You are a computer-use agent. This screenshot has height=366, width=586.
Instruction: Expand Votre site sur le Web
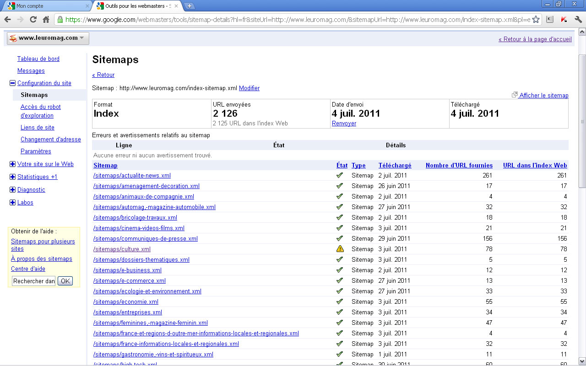tap(12, 164)
